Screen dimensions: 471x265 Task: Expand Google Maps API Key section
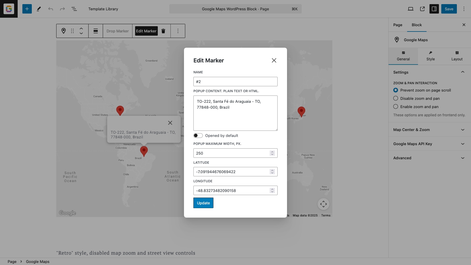429,144
